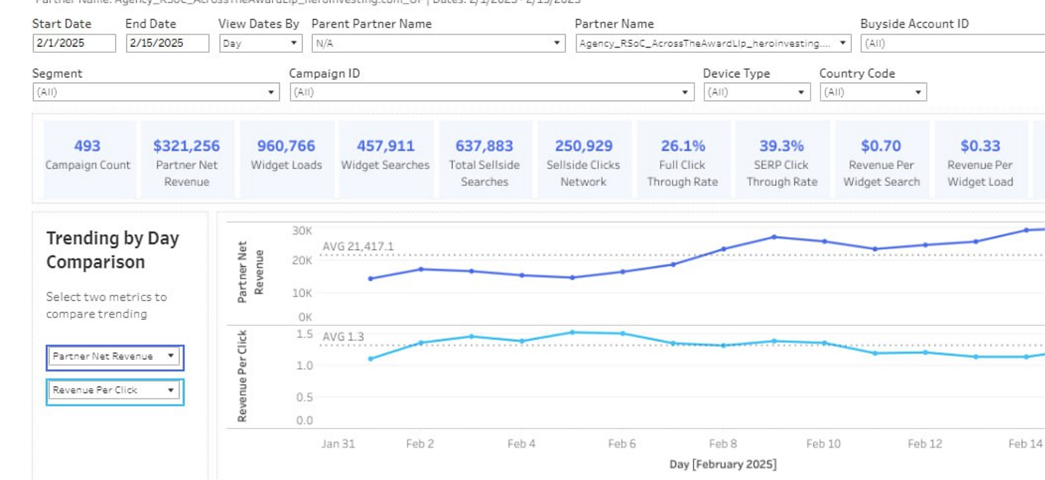
Task: Click the Feb 12 x-axis label
Action: [925, 444]
